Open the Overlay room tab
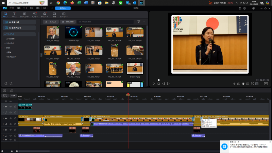272x153 pixels. click(x=45, y=15)
